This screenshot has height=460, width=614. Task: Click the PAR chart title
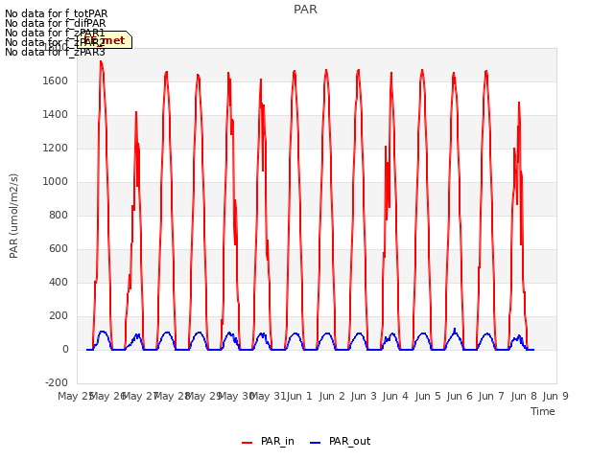pos(305,10)
